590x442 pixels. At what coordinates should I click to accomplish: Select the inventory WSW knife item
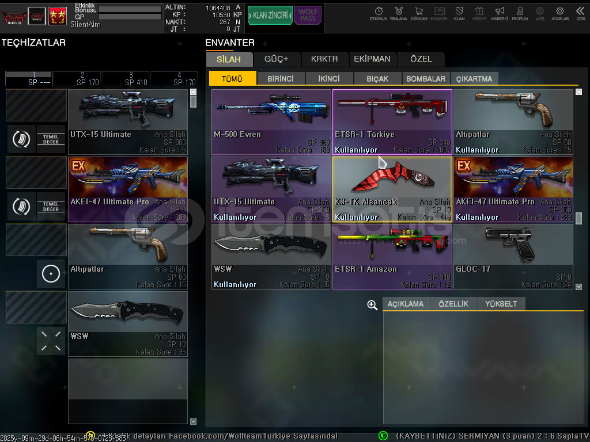(271, 257)
